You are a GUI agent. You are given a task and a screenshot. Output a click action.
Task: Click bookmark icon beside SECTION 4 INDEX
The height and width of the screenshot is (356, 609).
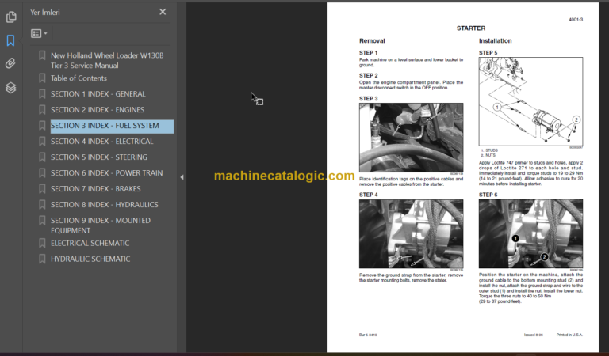(x=42, y=142)
